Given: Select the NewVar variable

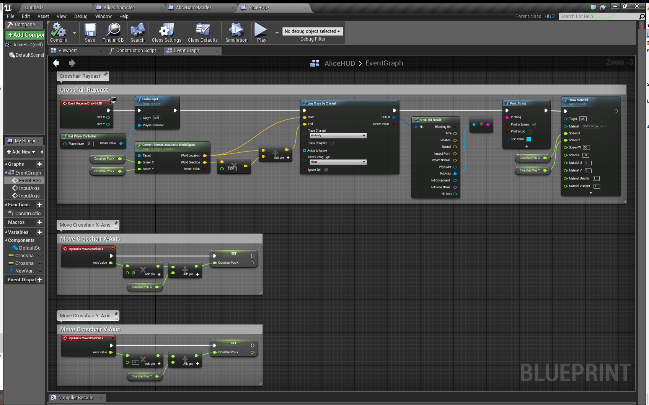Looking at the screenshot, I should [24, 271].
